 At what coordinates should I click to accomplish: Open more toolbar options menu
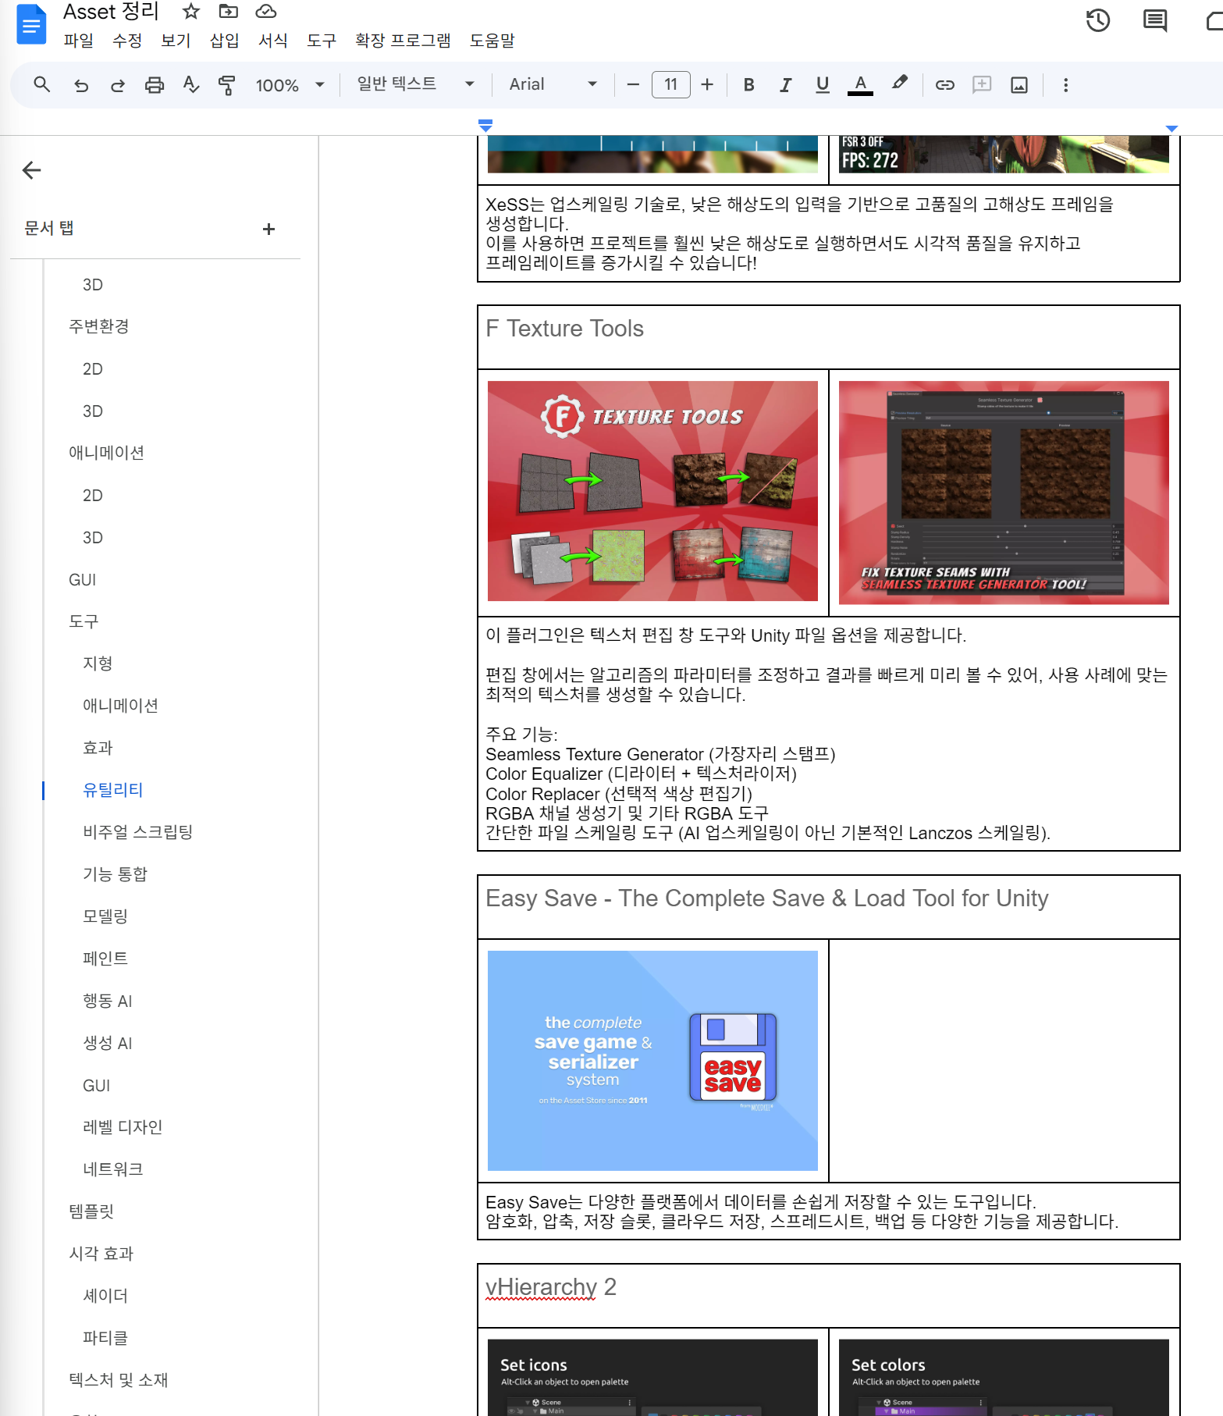(1065, 85)
